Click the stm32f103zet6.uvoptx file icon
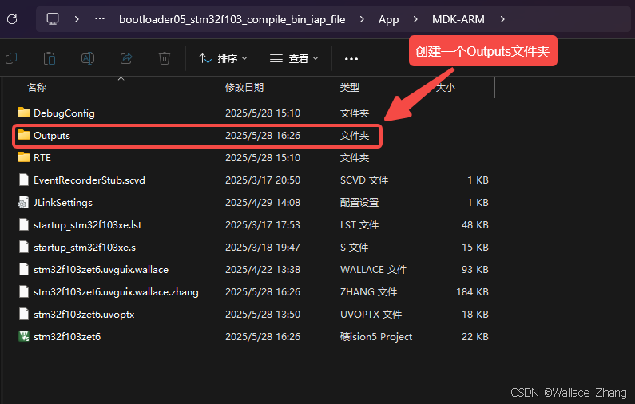Viewport: 635px width, 404px height. (x=24, y=314)
